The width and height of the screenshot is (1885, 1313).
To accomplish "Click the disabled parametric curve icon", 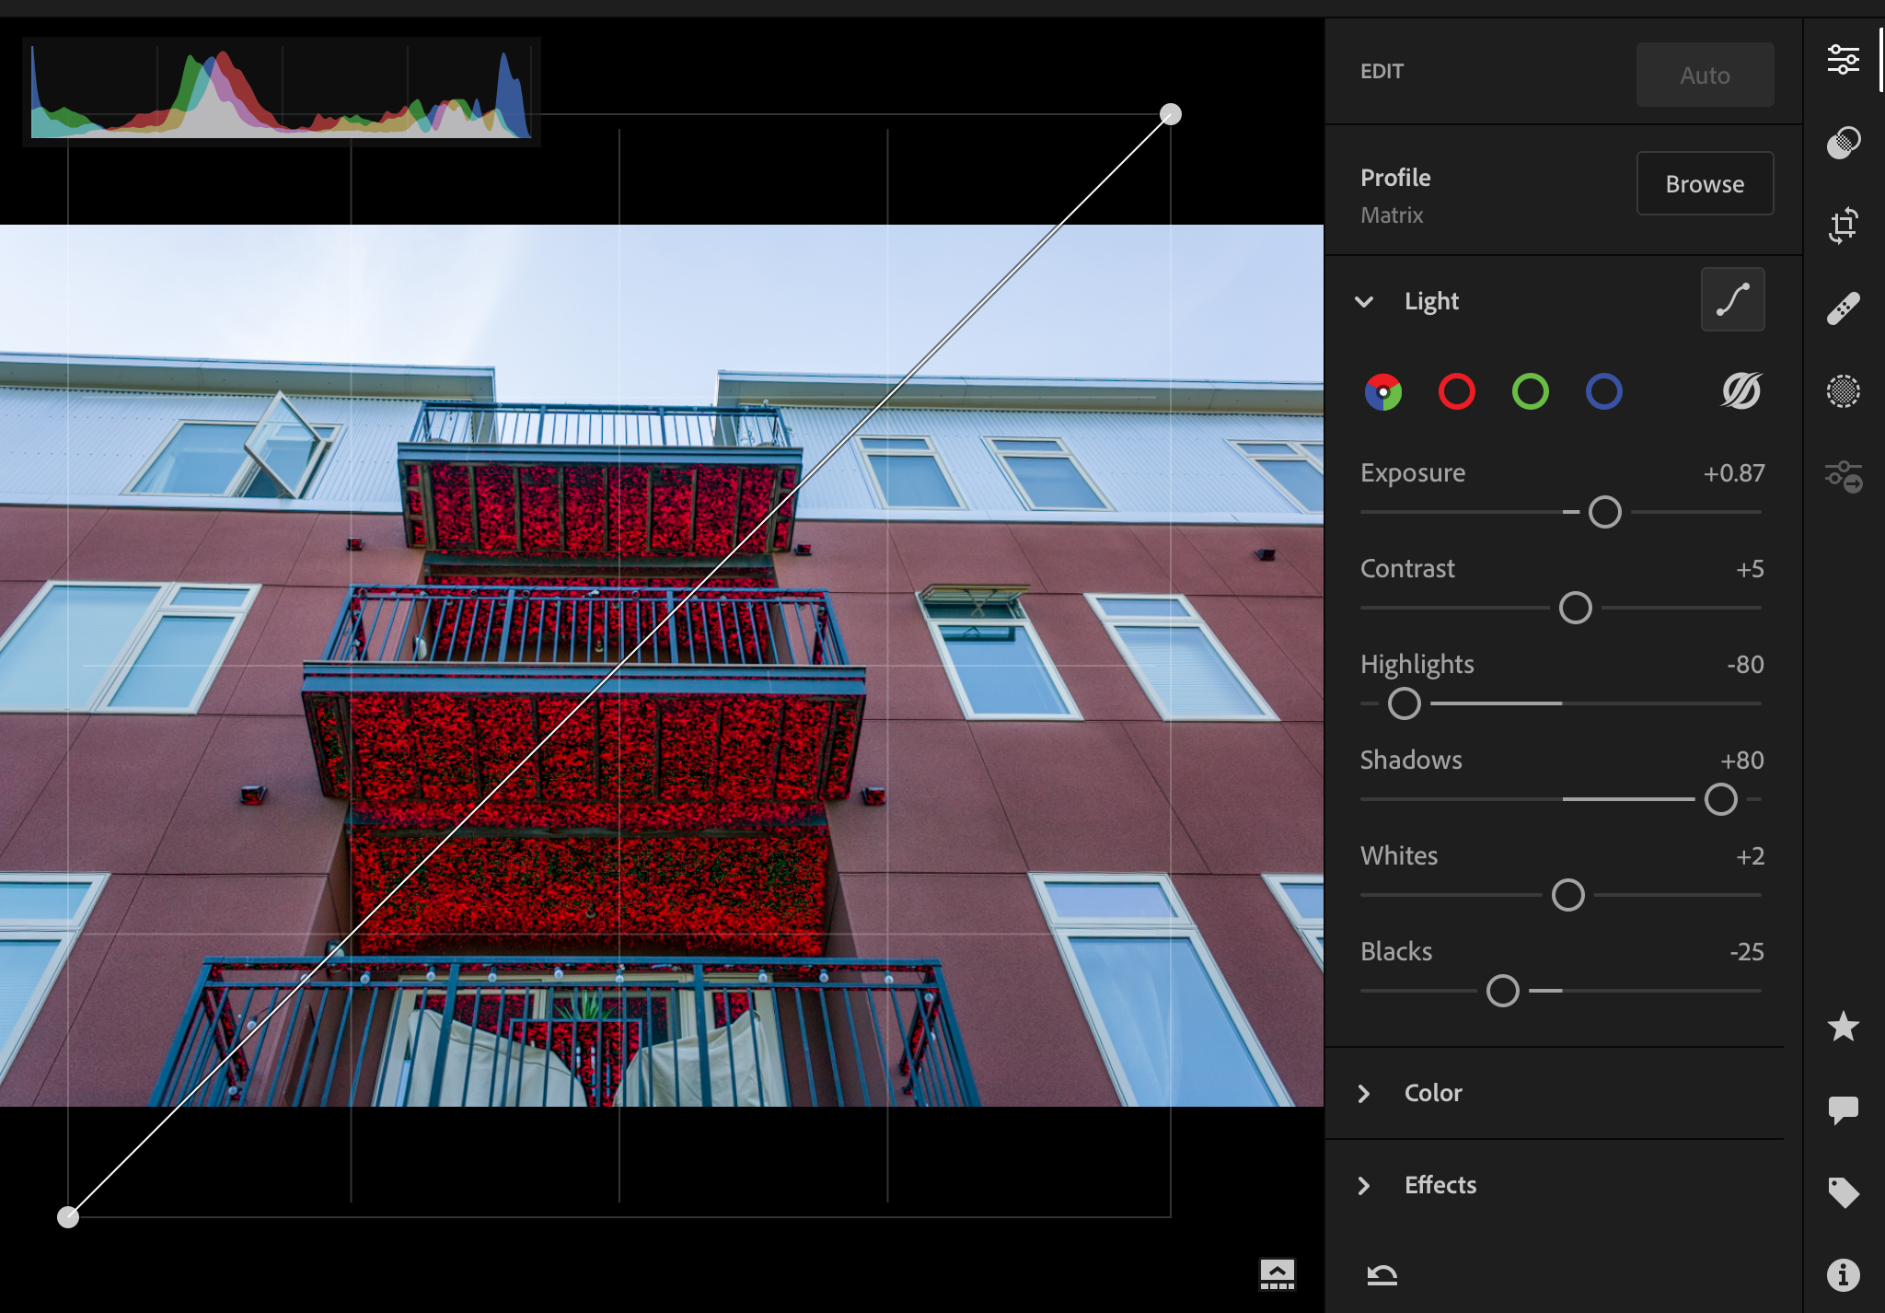I will pyautogui.click(x=1741, y=390).
